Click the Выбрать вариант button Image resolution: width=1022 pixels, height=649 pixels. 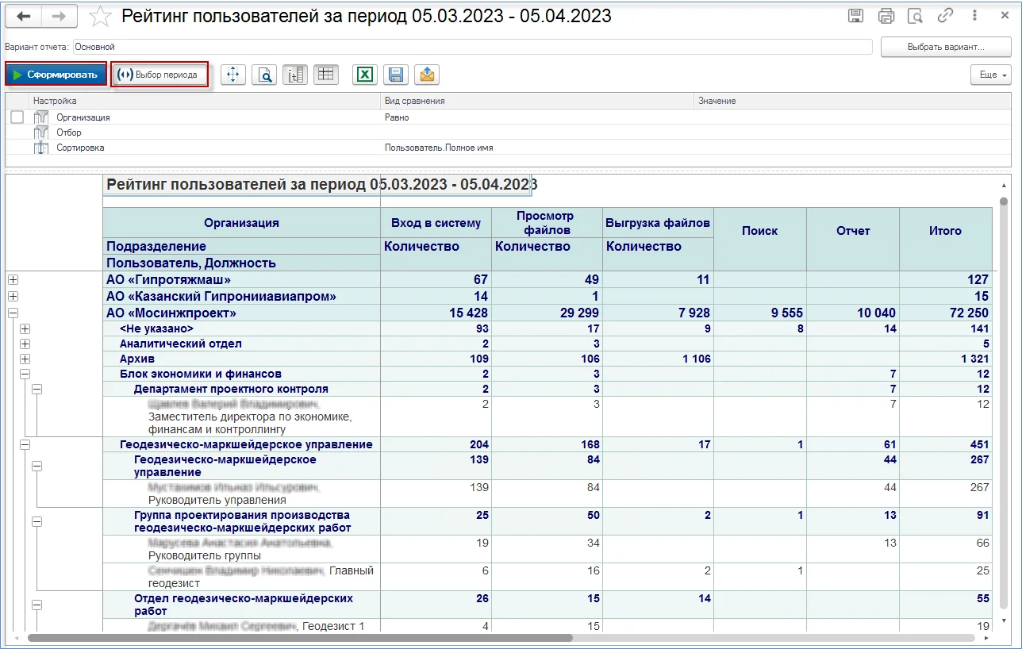pos(945,48)
